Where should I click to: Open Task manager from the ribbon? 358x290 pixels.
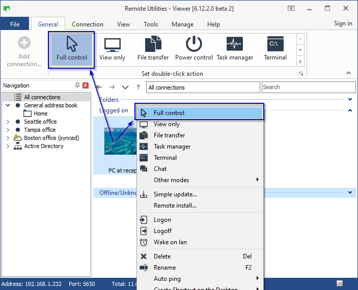point(235,49)
